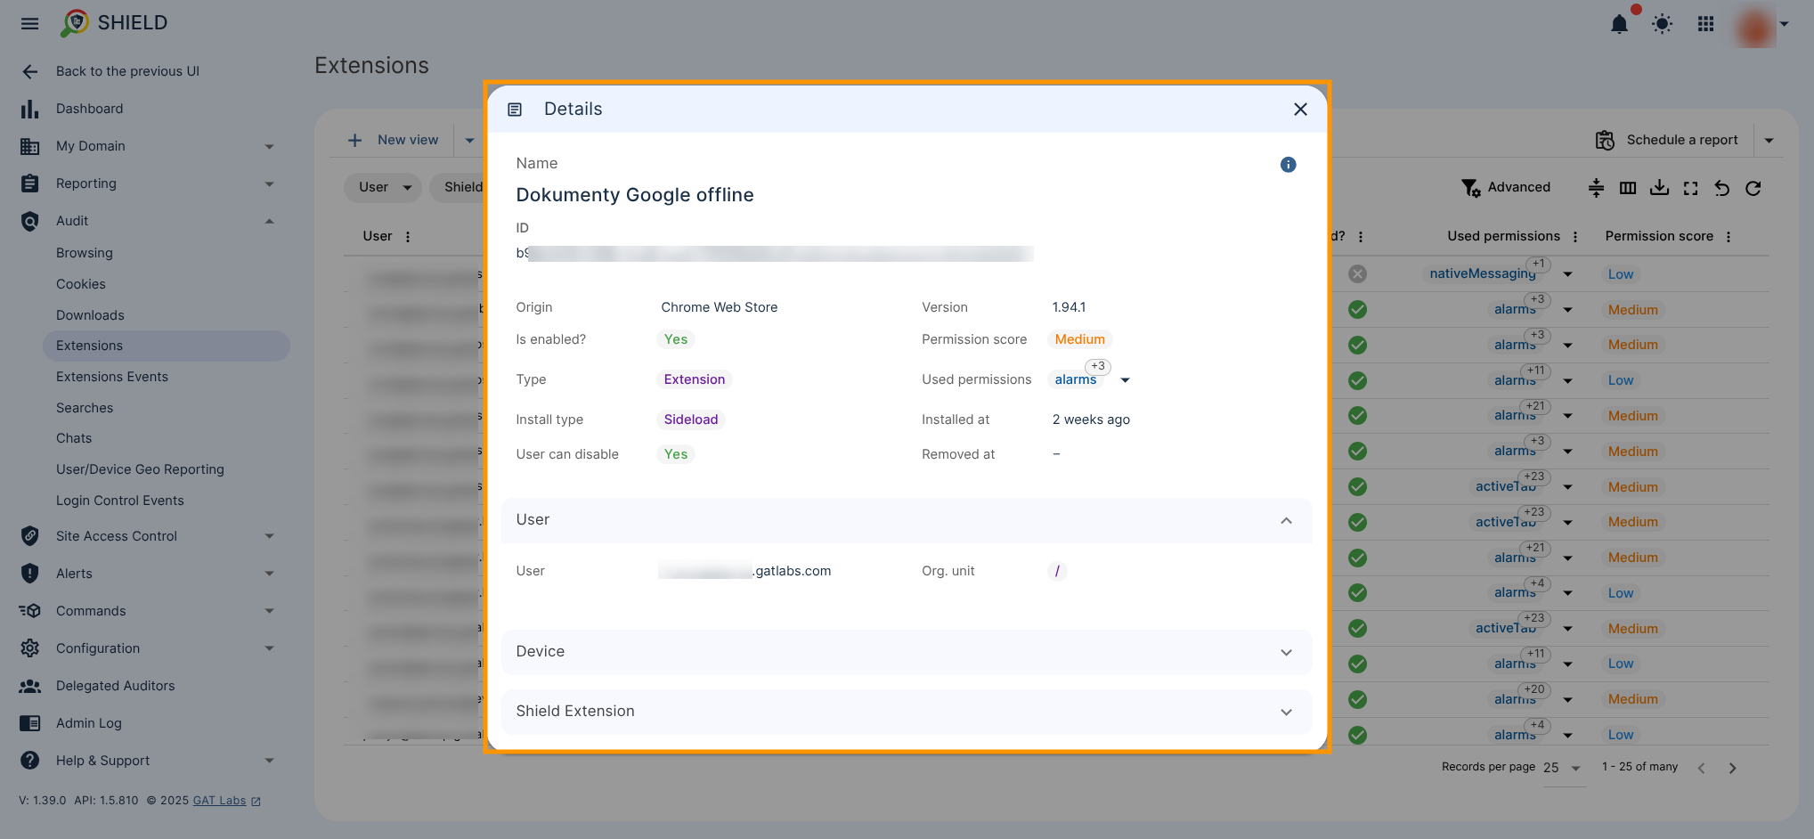Expand Alerts menu

click(x=147, y=574)
